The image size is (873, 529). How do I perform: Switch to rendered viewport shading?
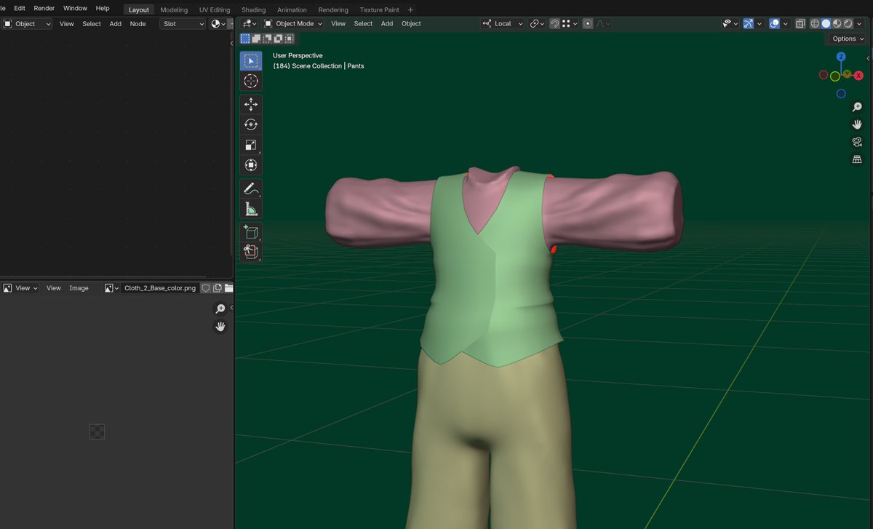click(848, 23)
